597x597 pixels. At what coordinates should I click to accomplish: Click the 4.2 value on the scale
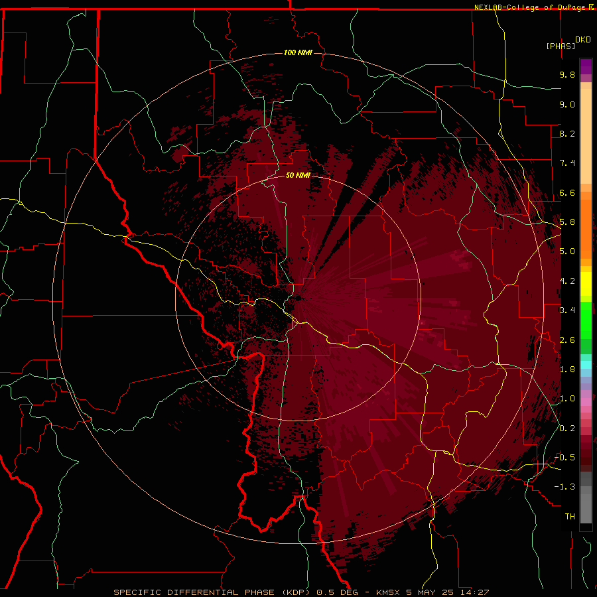[567, 281]
